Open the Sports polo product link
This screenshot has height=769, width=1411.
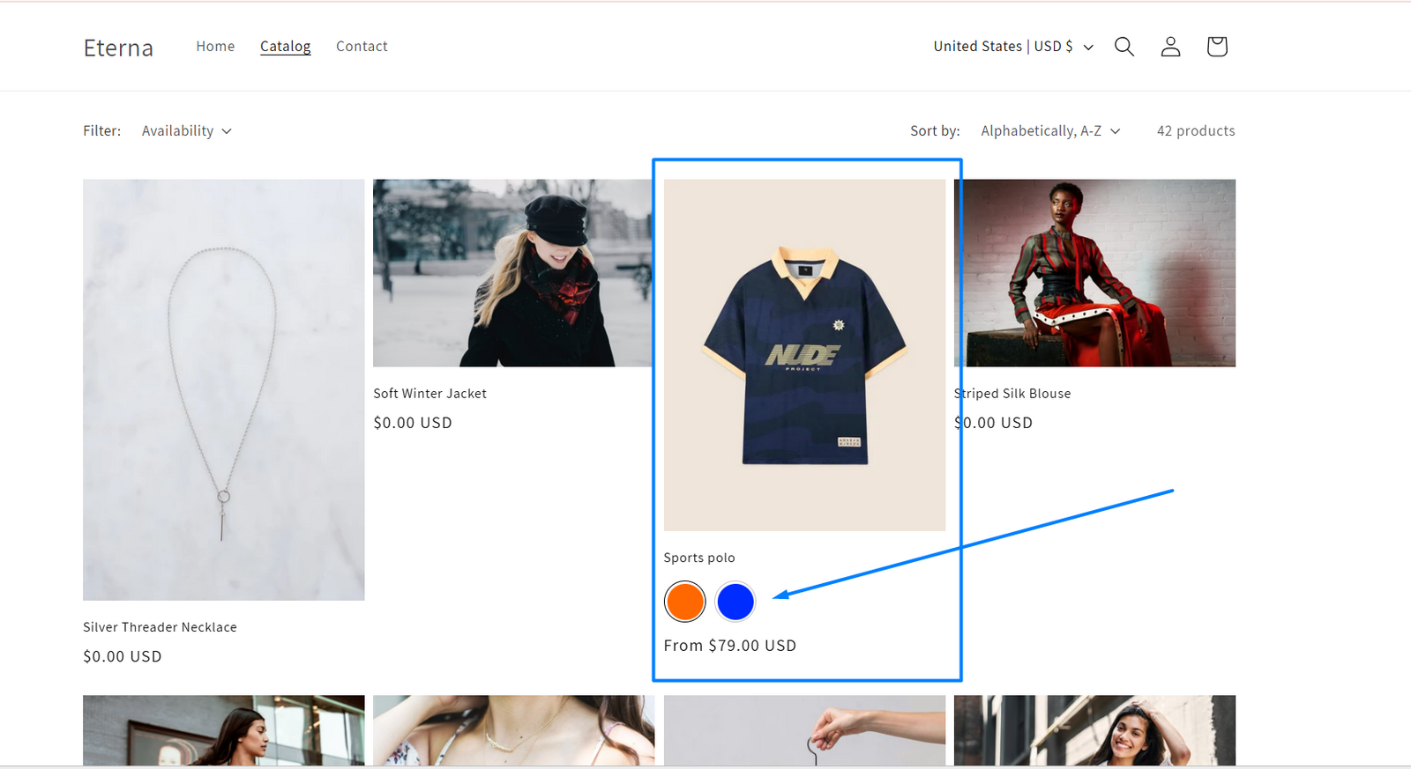(x=699, y=558)
